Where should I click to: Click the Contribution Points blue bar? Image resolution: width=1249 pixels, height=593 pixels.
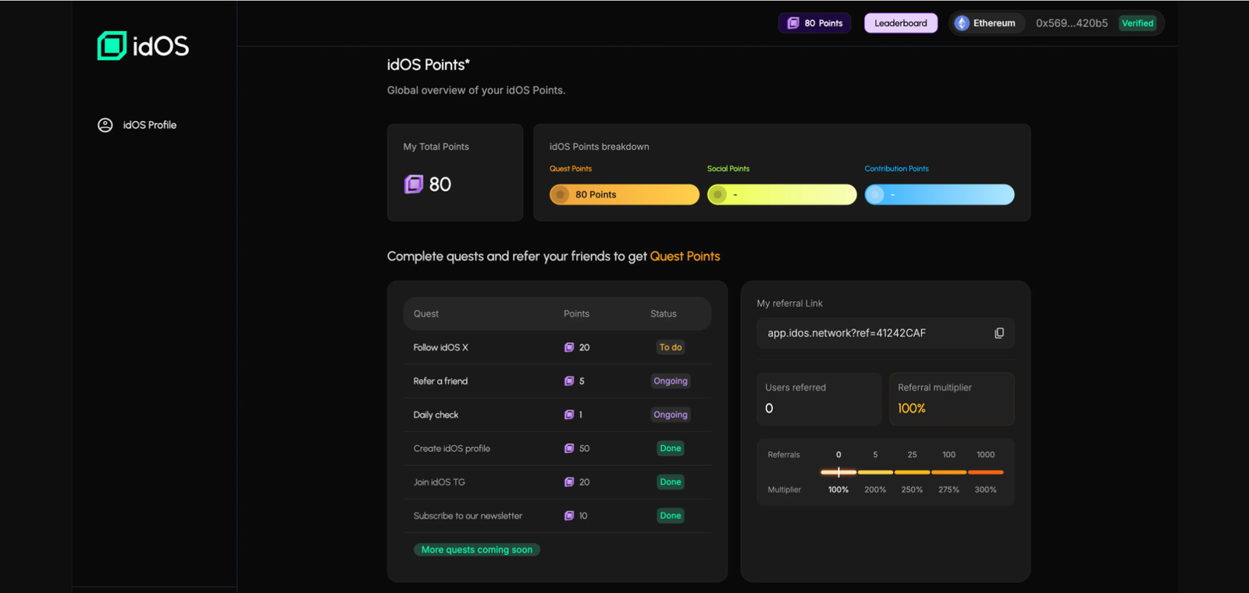[x=939, y=194]
